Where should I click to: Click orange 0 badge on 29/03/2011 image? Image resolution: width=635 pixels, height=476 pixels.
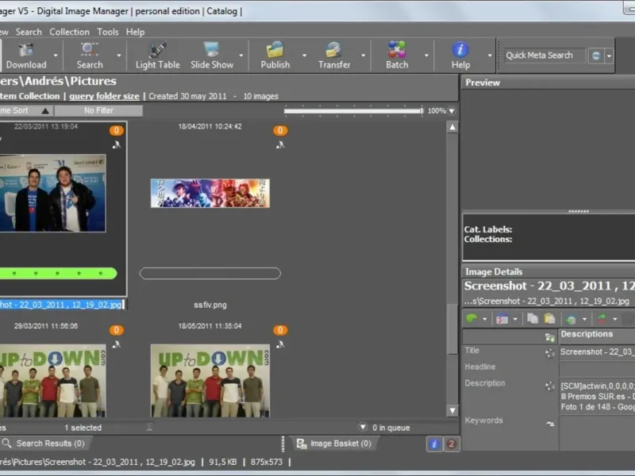116,330
